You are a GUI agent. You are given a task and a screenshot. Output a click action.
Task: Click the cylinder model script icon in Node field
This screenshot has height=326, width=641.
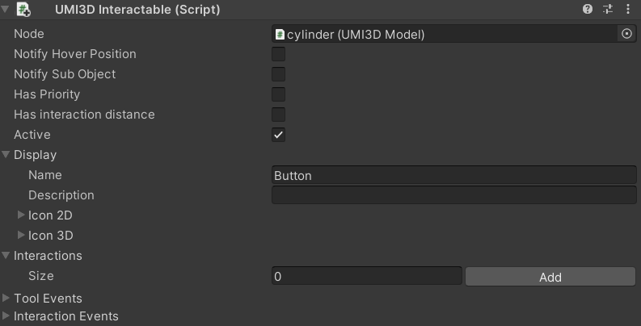tap(280, 34)
